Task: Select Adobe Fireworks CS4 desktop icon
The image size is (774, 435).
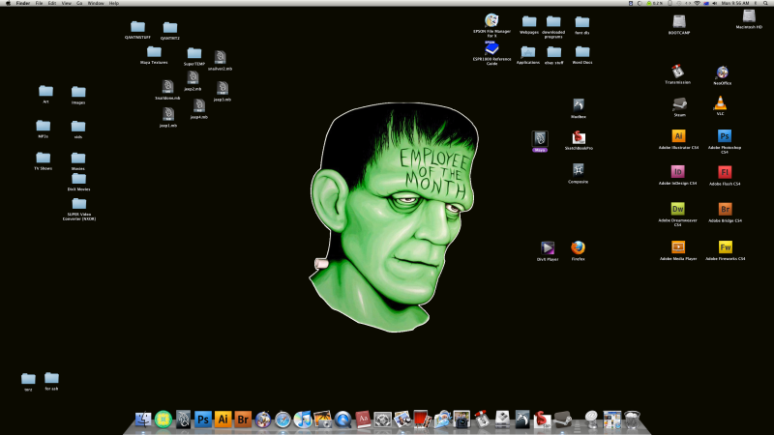Action: 725,247
